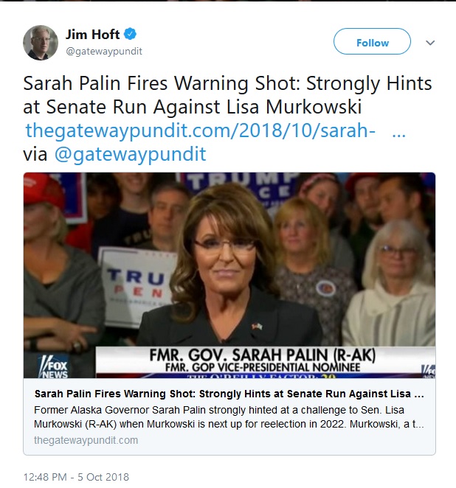Click the tweet text about Warning Shot
This screenshot has height=488, width=456.
point(227,95)
